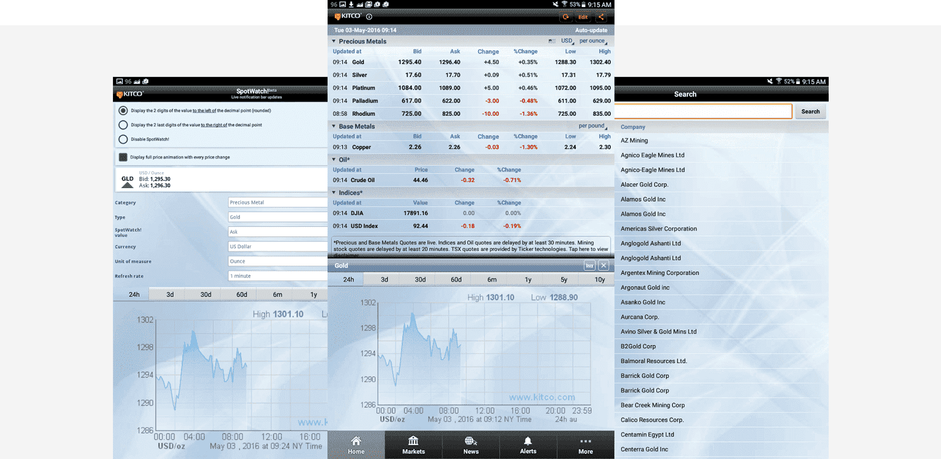Open the per pound unit dropdown

click(593, 126)
